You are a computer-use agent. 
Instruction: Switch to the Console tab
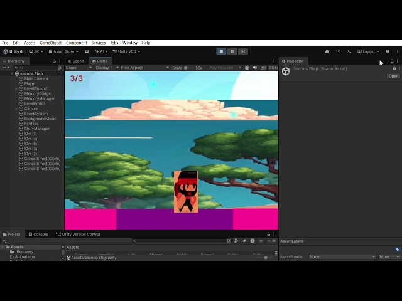coord(38,234)
